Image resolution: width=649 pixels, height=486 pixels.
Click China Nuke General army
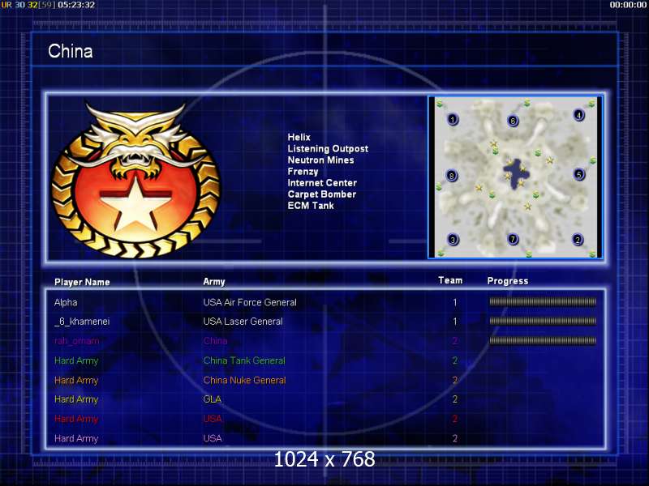click(x=244, y=380)
